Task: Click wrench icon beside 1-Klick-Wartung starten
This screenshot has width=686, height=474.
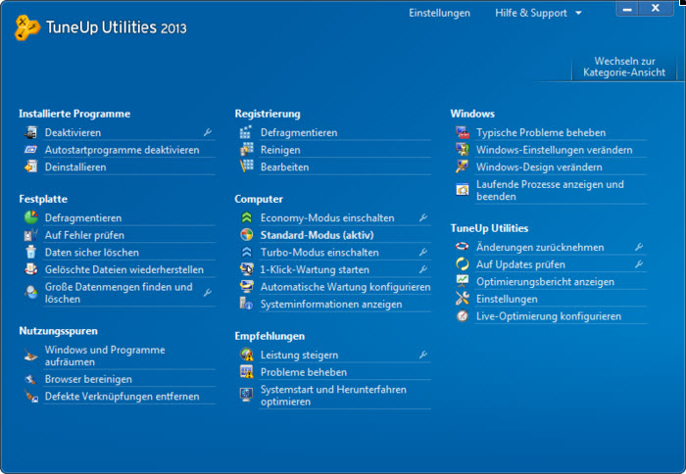Action: 423,269
